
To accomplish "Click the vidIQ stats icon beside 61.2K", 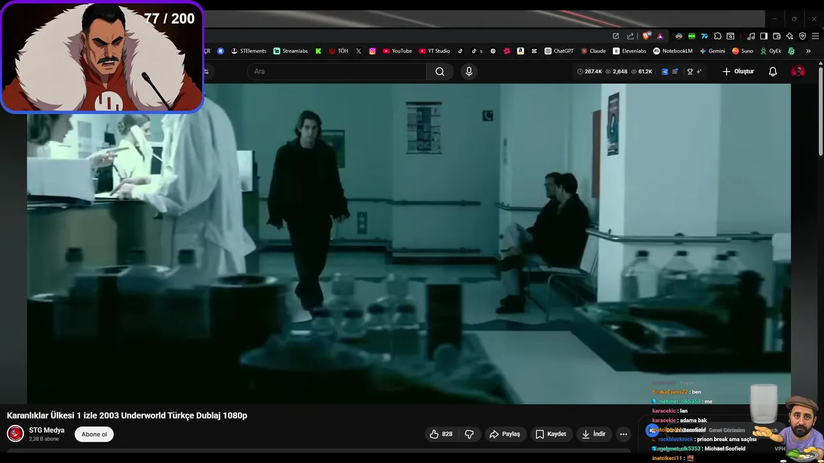I will pyautogui.click(x=665, y=71).
